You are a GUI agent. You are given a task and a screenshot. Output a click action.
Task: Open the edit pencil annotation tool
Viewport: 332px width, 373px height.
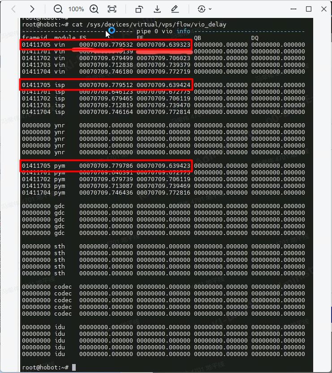[x=175, y=9]
